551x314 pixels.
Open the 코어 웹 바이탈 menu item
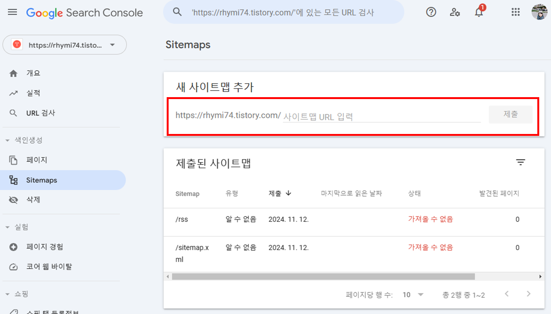point(63,267)
